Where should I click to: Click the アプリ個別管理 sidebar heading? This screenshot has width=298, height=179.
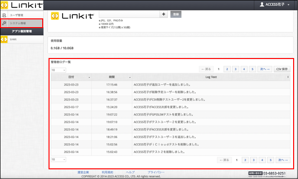[22, 31]
